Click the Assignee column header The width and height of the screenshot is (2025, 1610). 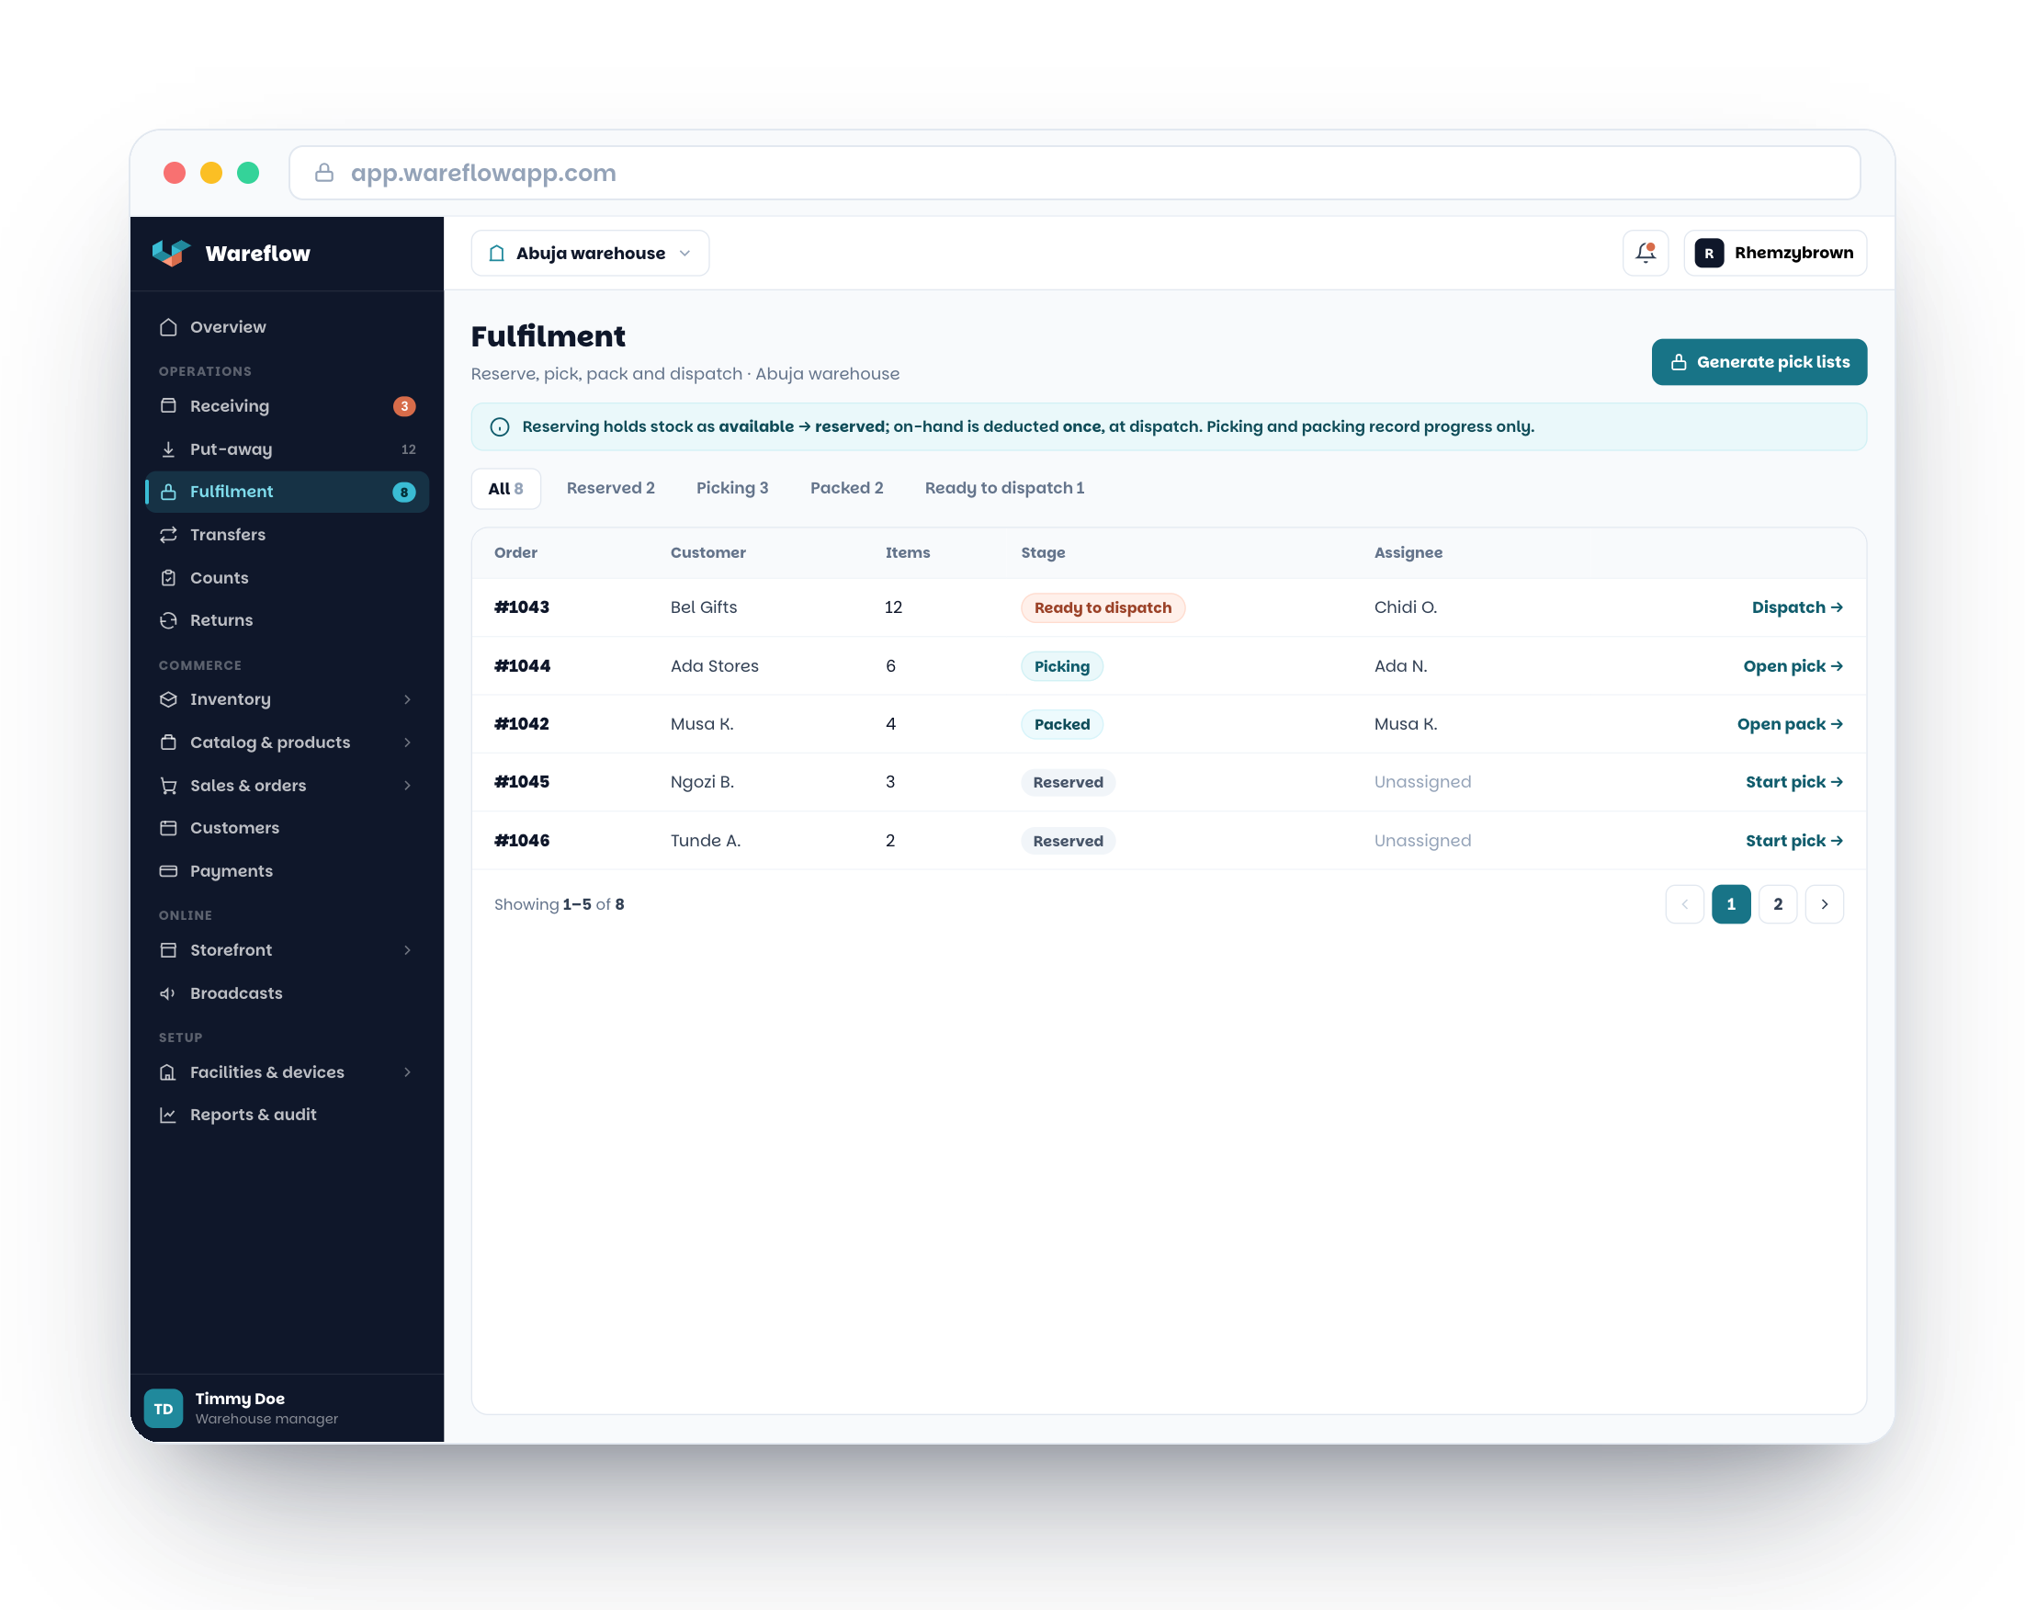tap(1408, 552)
